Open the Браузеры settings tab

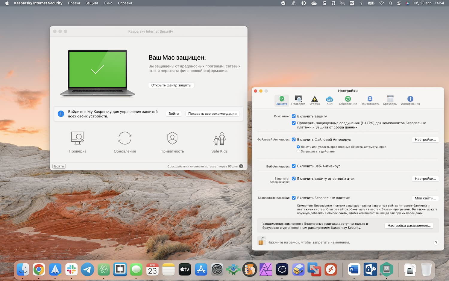[390, 100]
